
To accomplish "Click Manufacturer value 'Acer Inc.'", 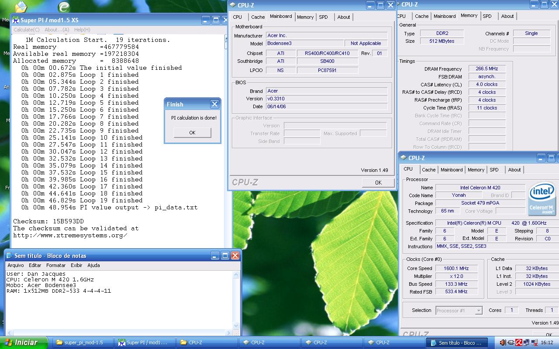I will (x=327, y=35).
